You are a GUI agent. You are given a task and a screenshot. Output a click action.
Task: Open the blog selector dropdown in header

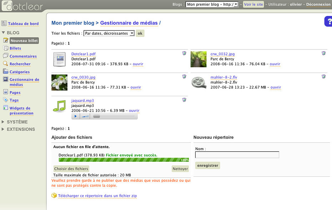click(x=212, y=5)
